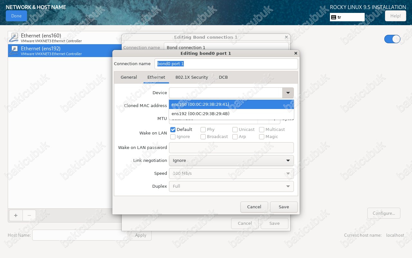Toggle the network connection on/off switch
Screen dimensions: 412x258
pos(392,39)
